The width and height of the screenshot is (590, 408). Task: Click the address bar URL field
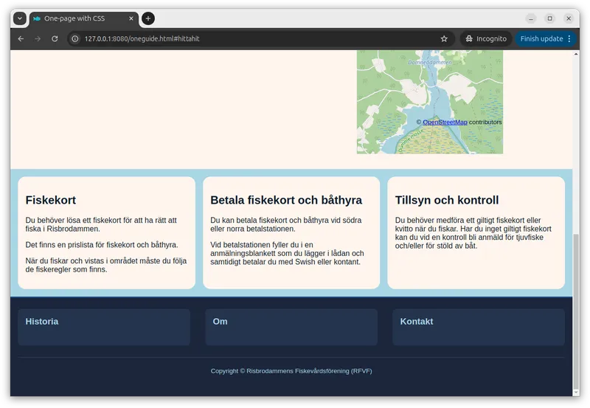(x=258, y=38)
